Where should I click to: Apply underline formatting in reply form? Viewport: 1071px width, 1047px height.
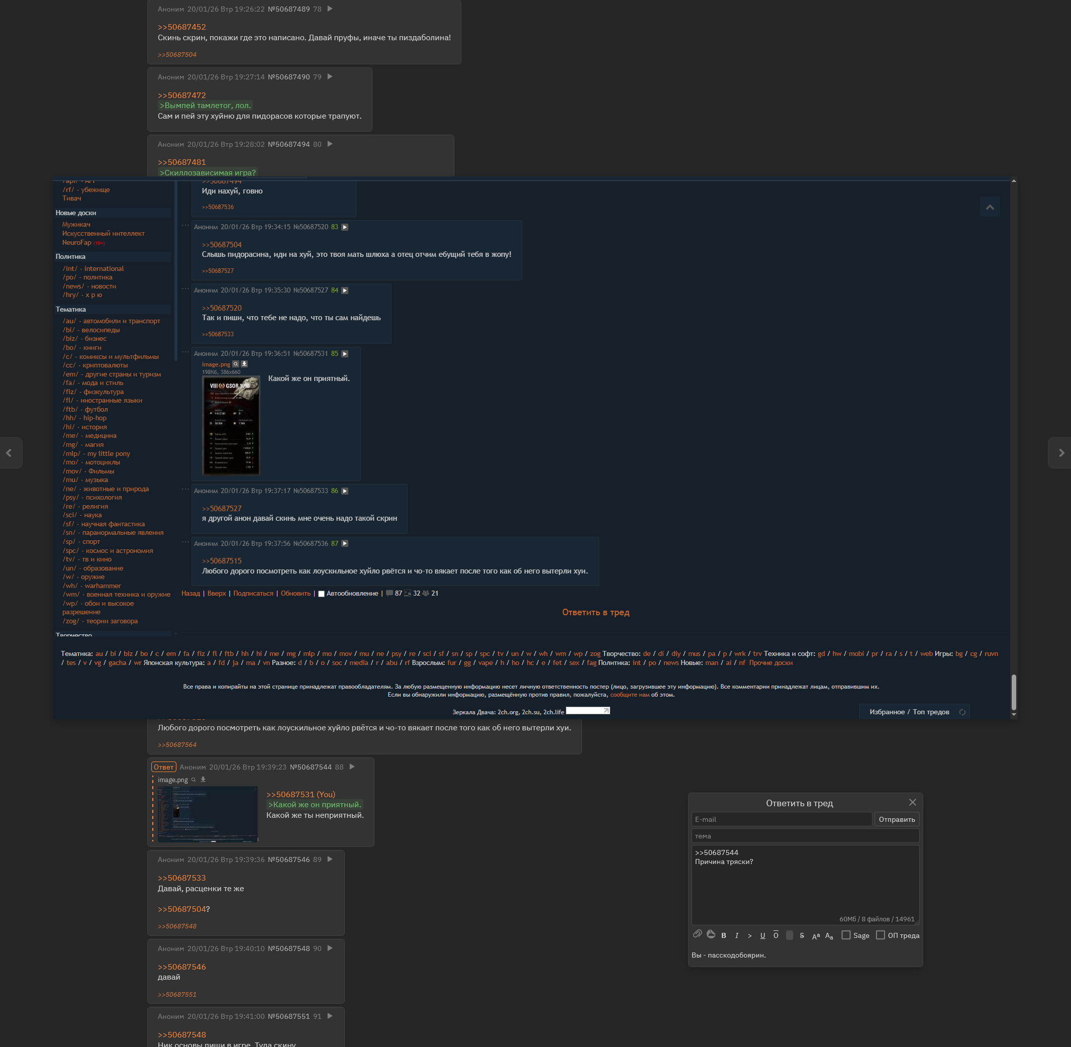click(762, 935)
